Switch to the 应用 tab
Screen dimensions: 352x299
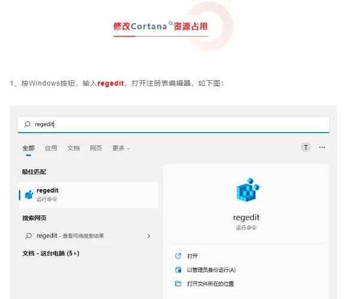point(51,148)
